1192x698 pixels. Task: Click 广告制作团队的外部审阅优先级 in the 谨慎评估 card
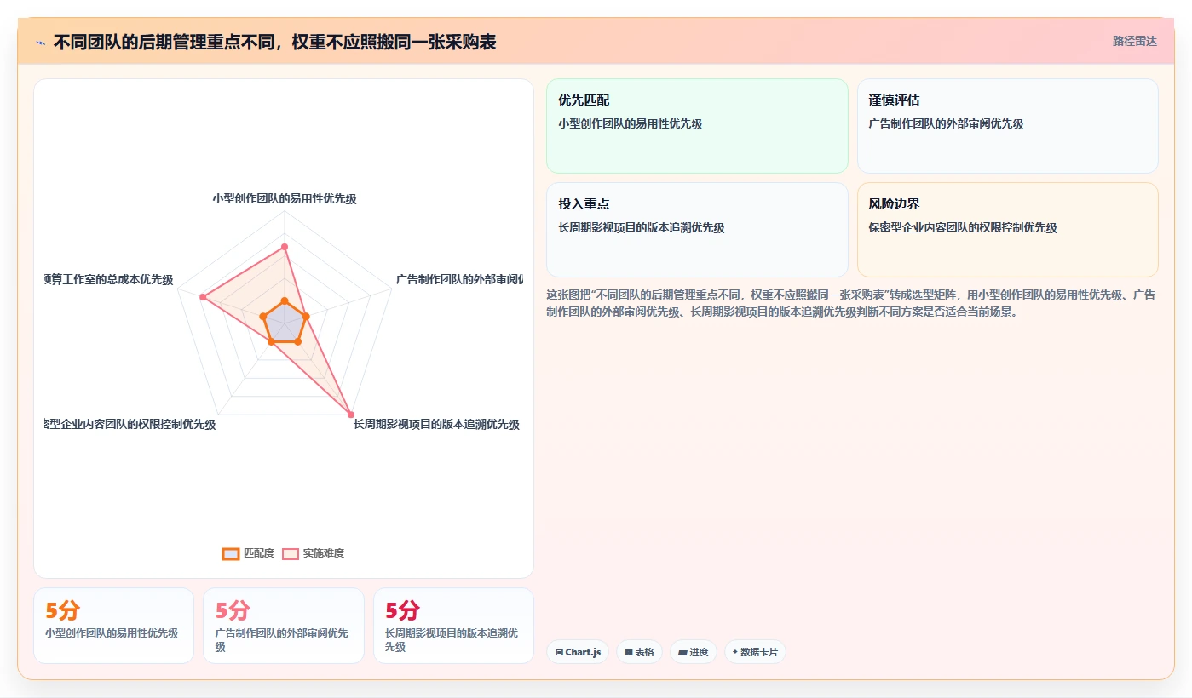pos(946,123)
